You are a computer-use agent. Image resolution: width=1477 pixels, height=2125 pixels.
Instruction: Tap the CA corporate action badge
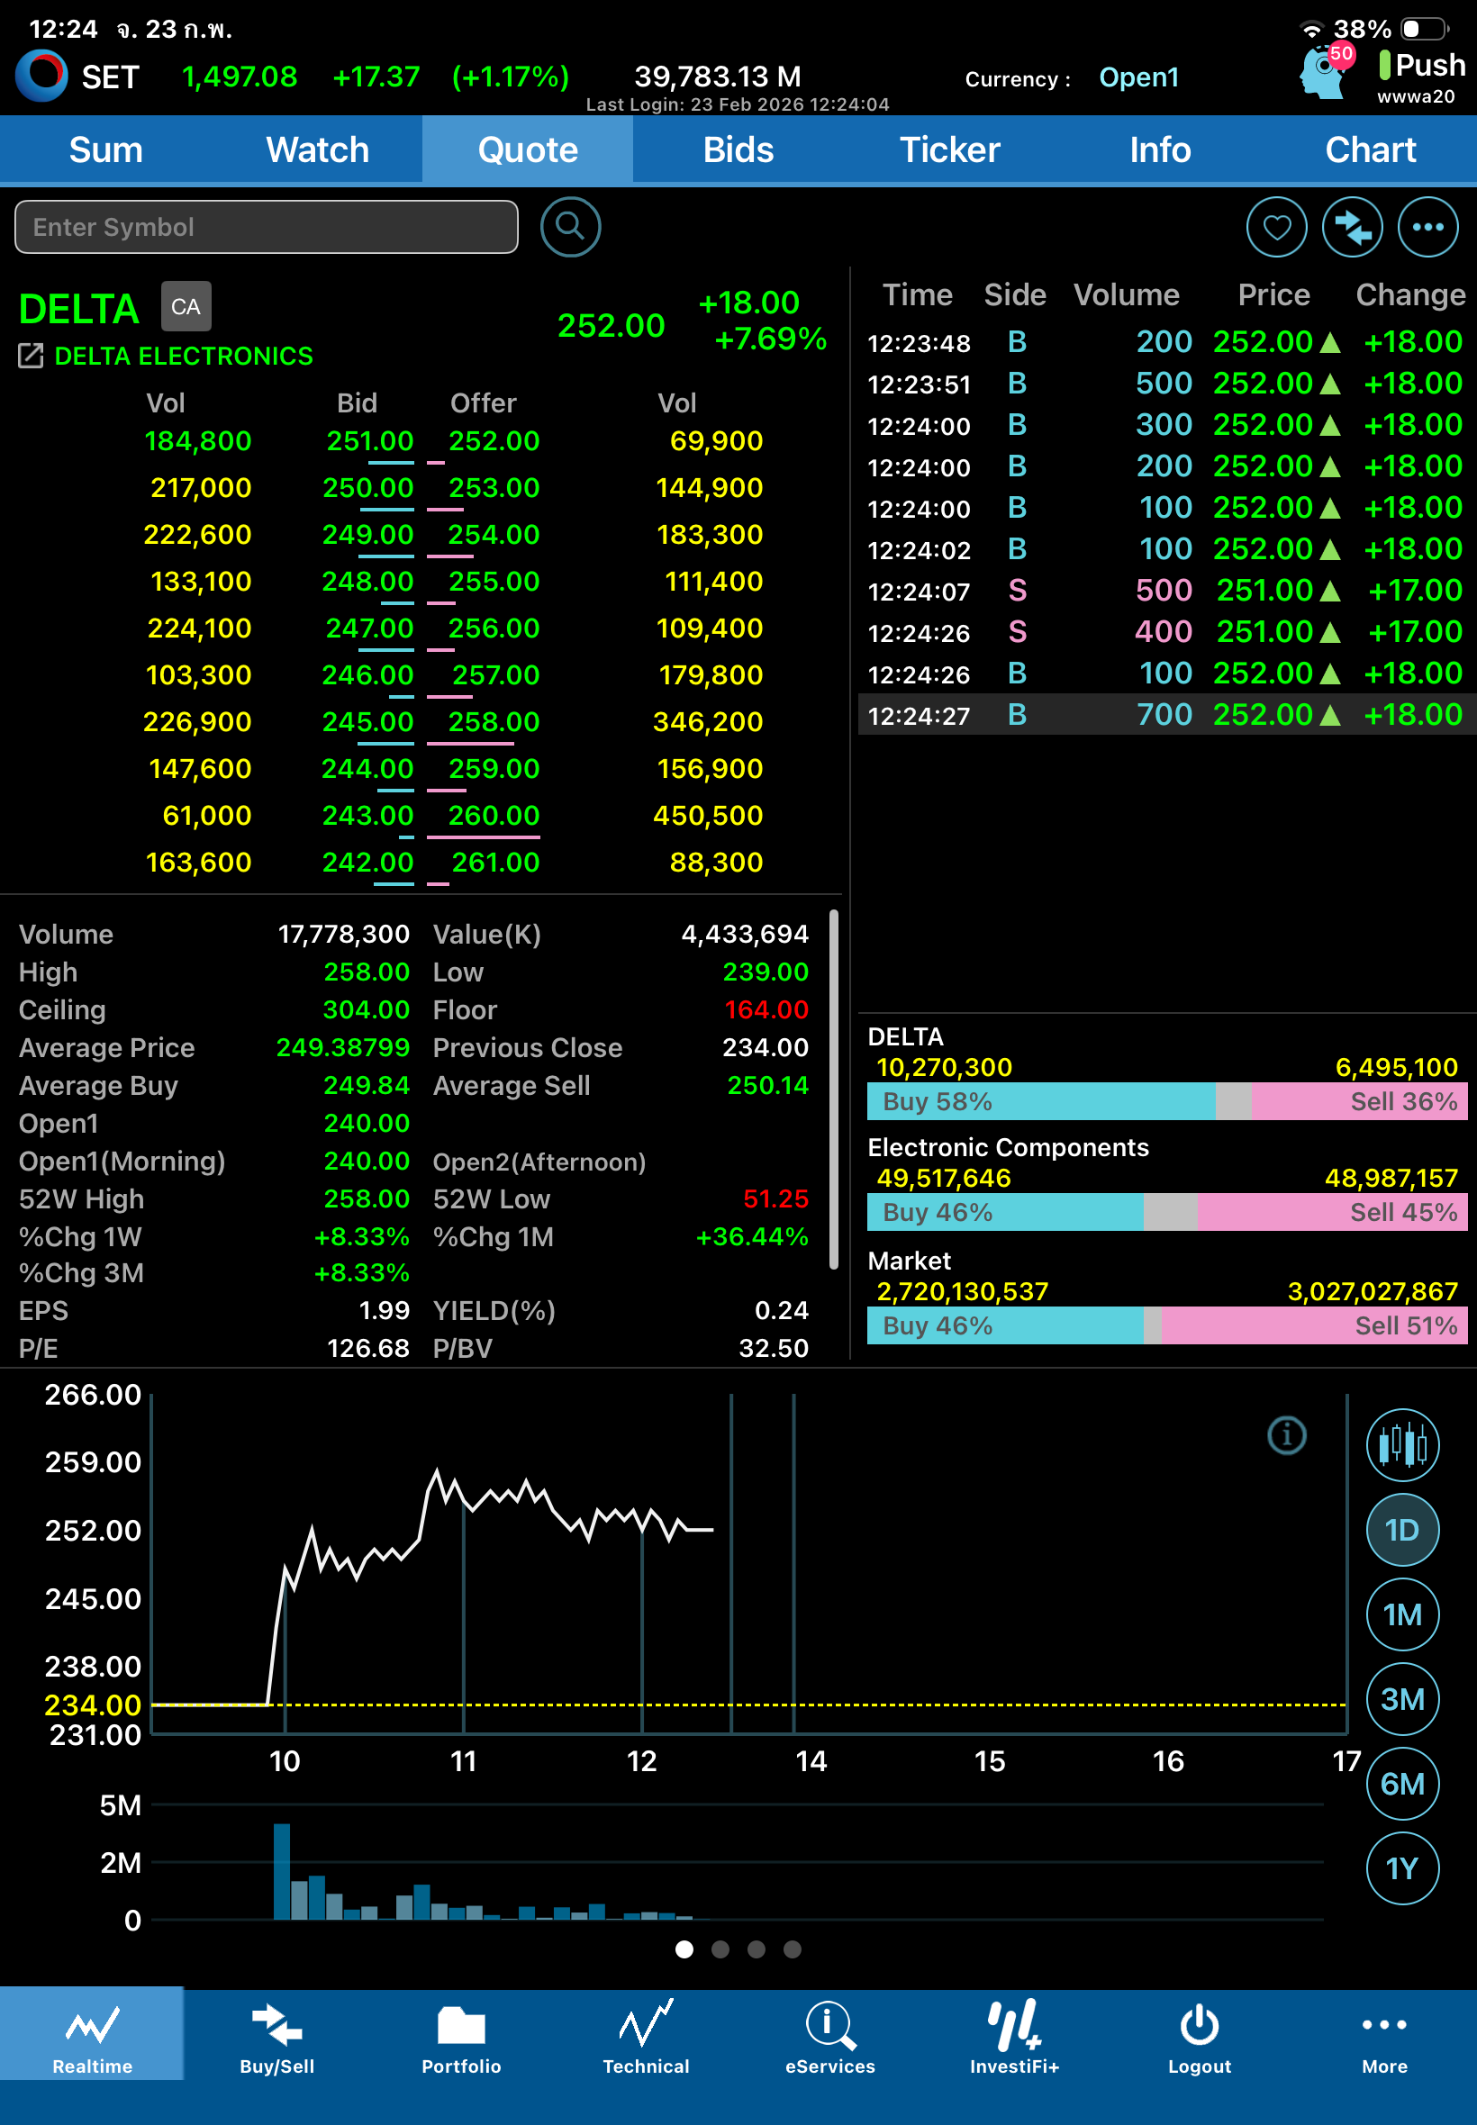[x=186, y=306]
